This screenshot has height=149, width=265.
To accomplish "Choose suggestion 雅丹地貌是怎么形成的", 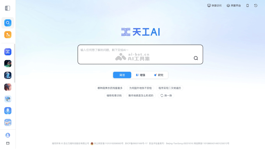I will point(141,96).
